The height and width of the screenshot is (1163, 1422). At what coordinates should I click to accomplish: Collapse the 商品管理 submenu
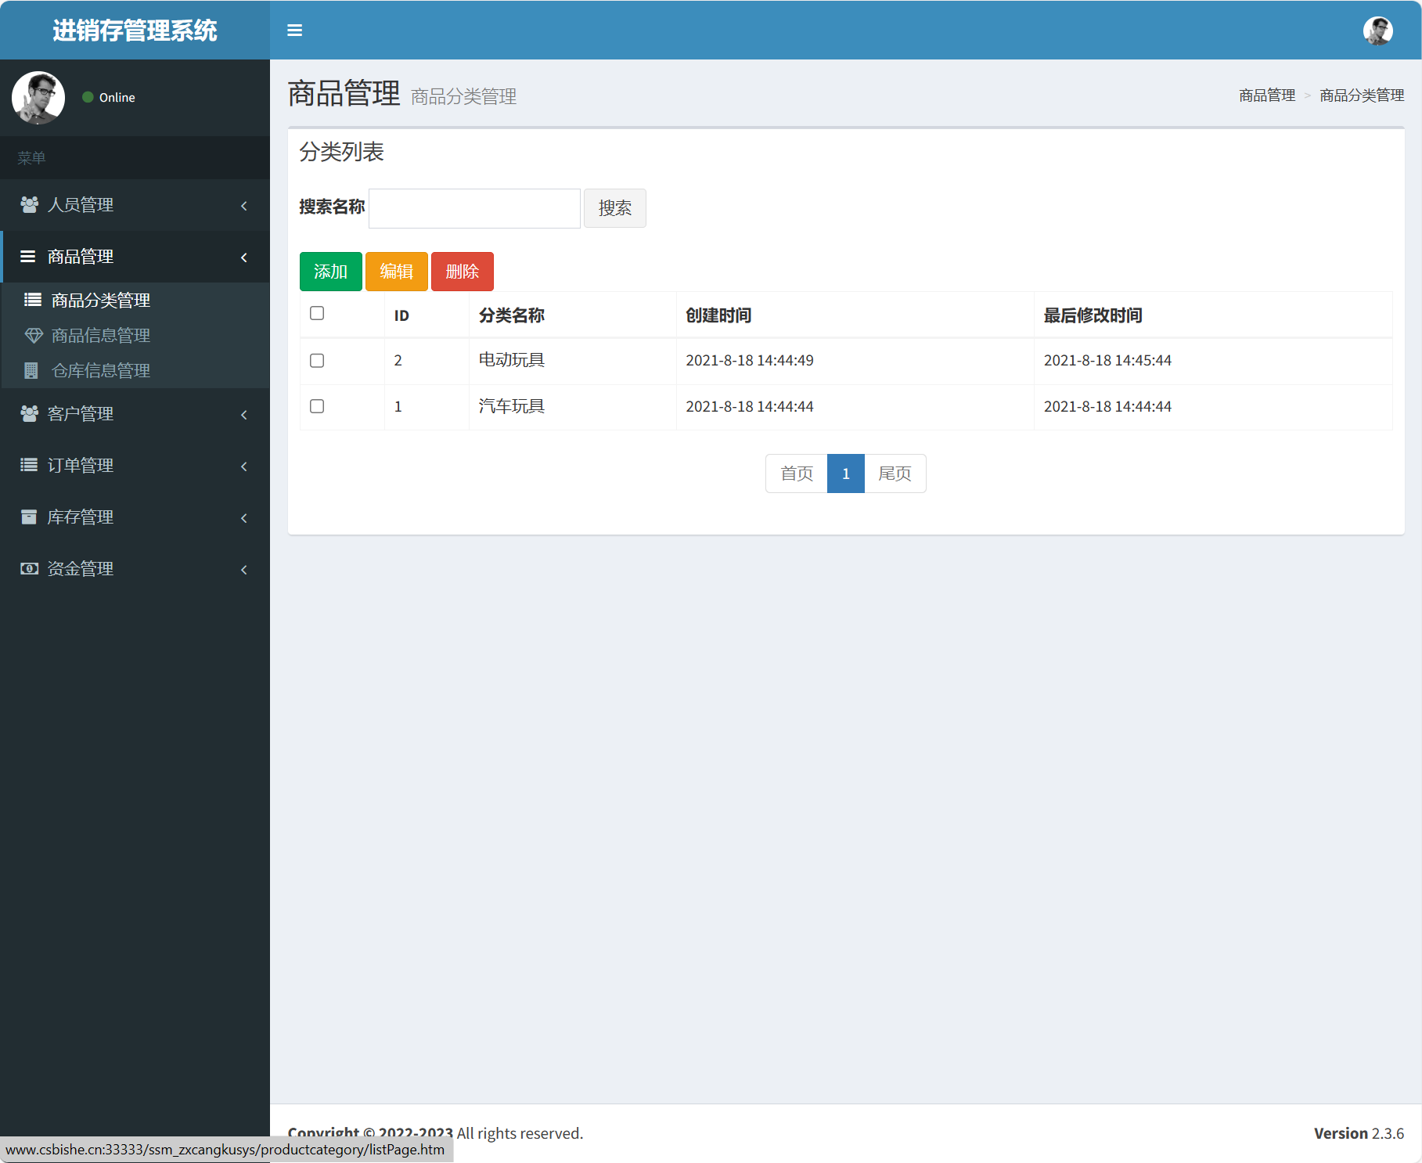243,257
